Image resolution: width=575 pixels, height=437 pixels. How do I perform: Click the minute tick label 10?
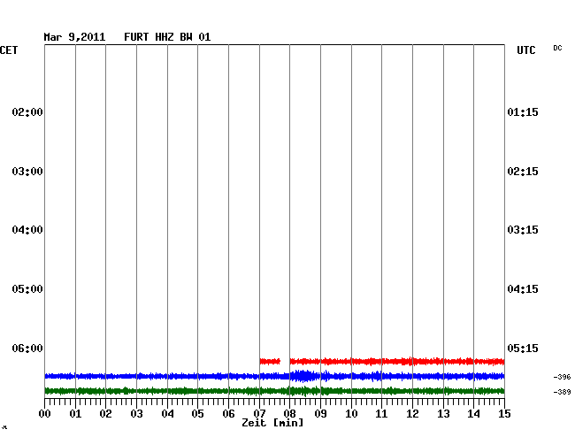[x=351, y=414]
